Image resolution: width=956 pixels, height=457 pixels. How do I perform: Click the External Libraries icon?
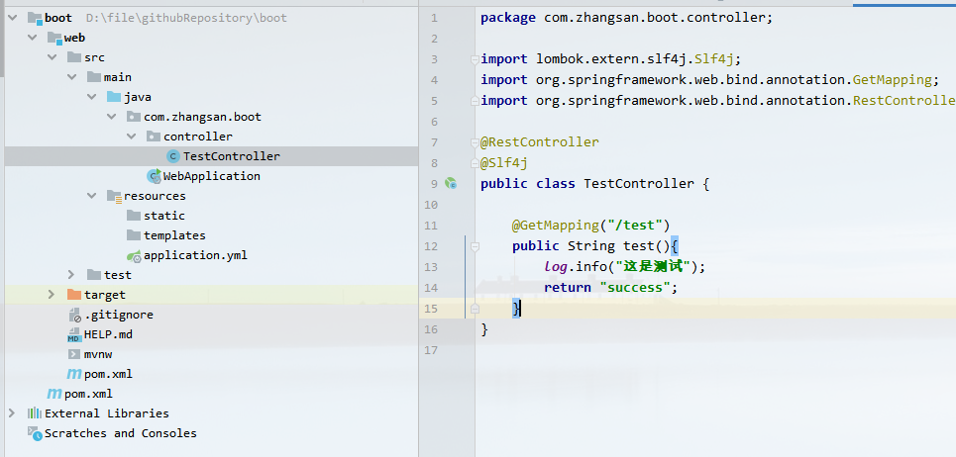[x=35, y=413]
